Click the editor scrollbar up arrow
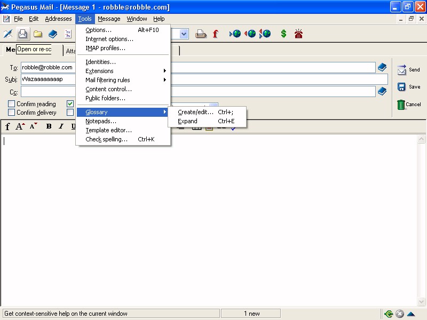The image size is (427, 320). pyautogui.click(x=421, y=139)
